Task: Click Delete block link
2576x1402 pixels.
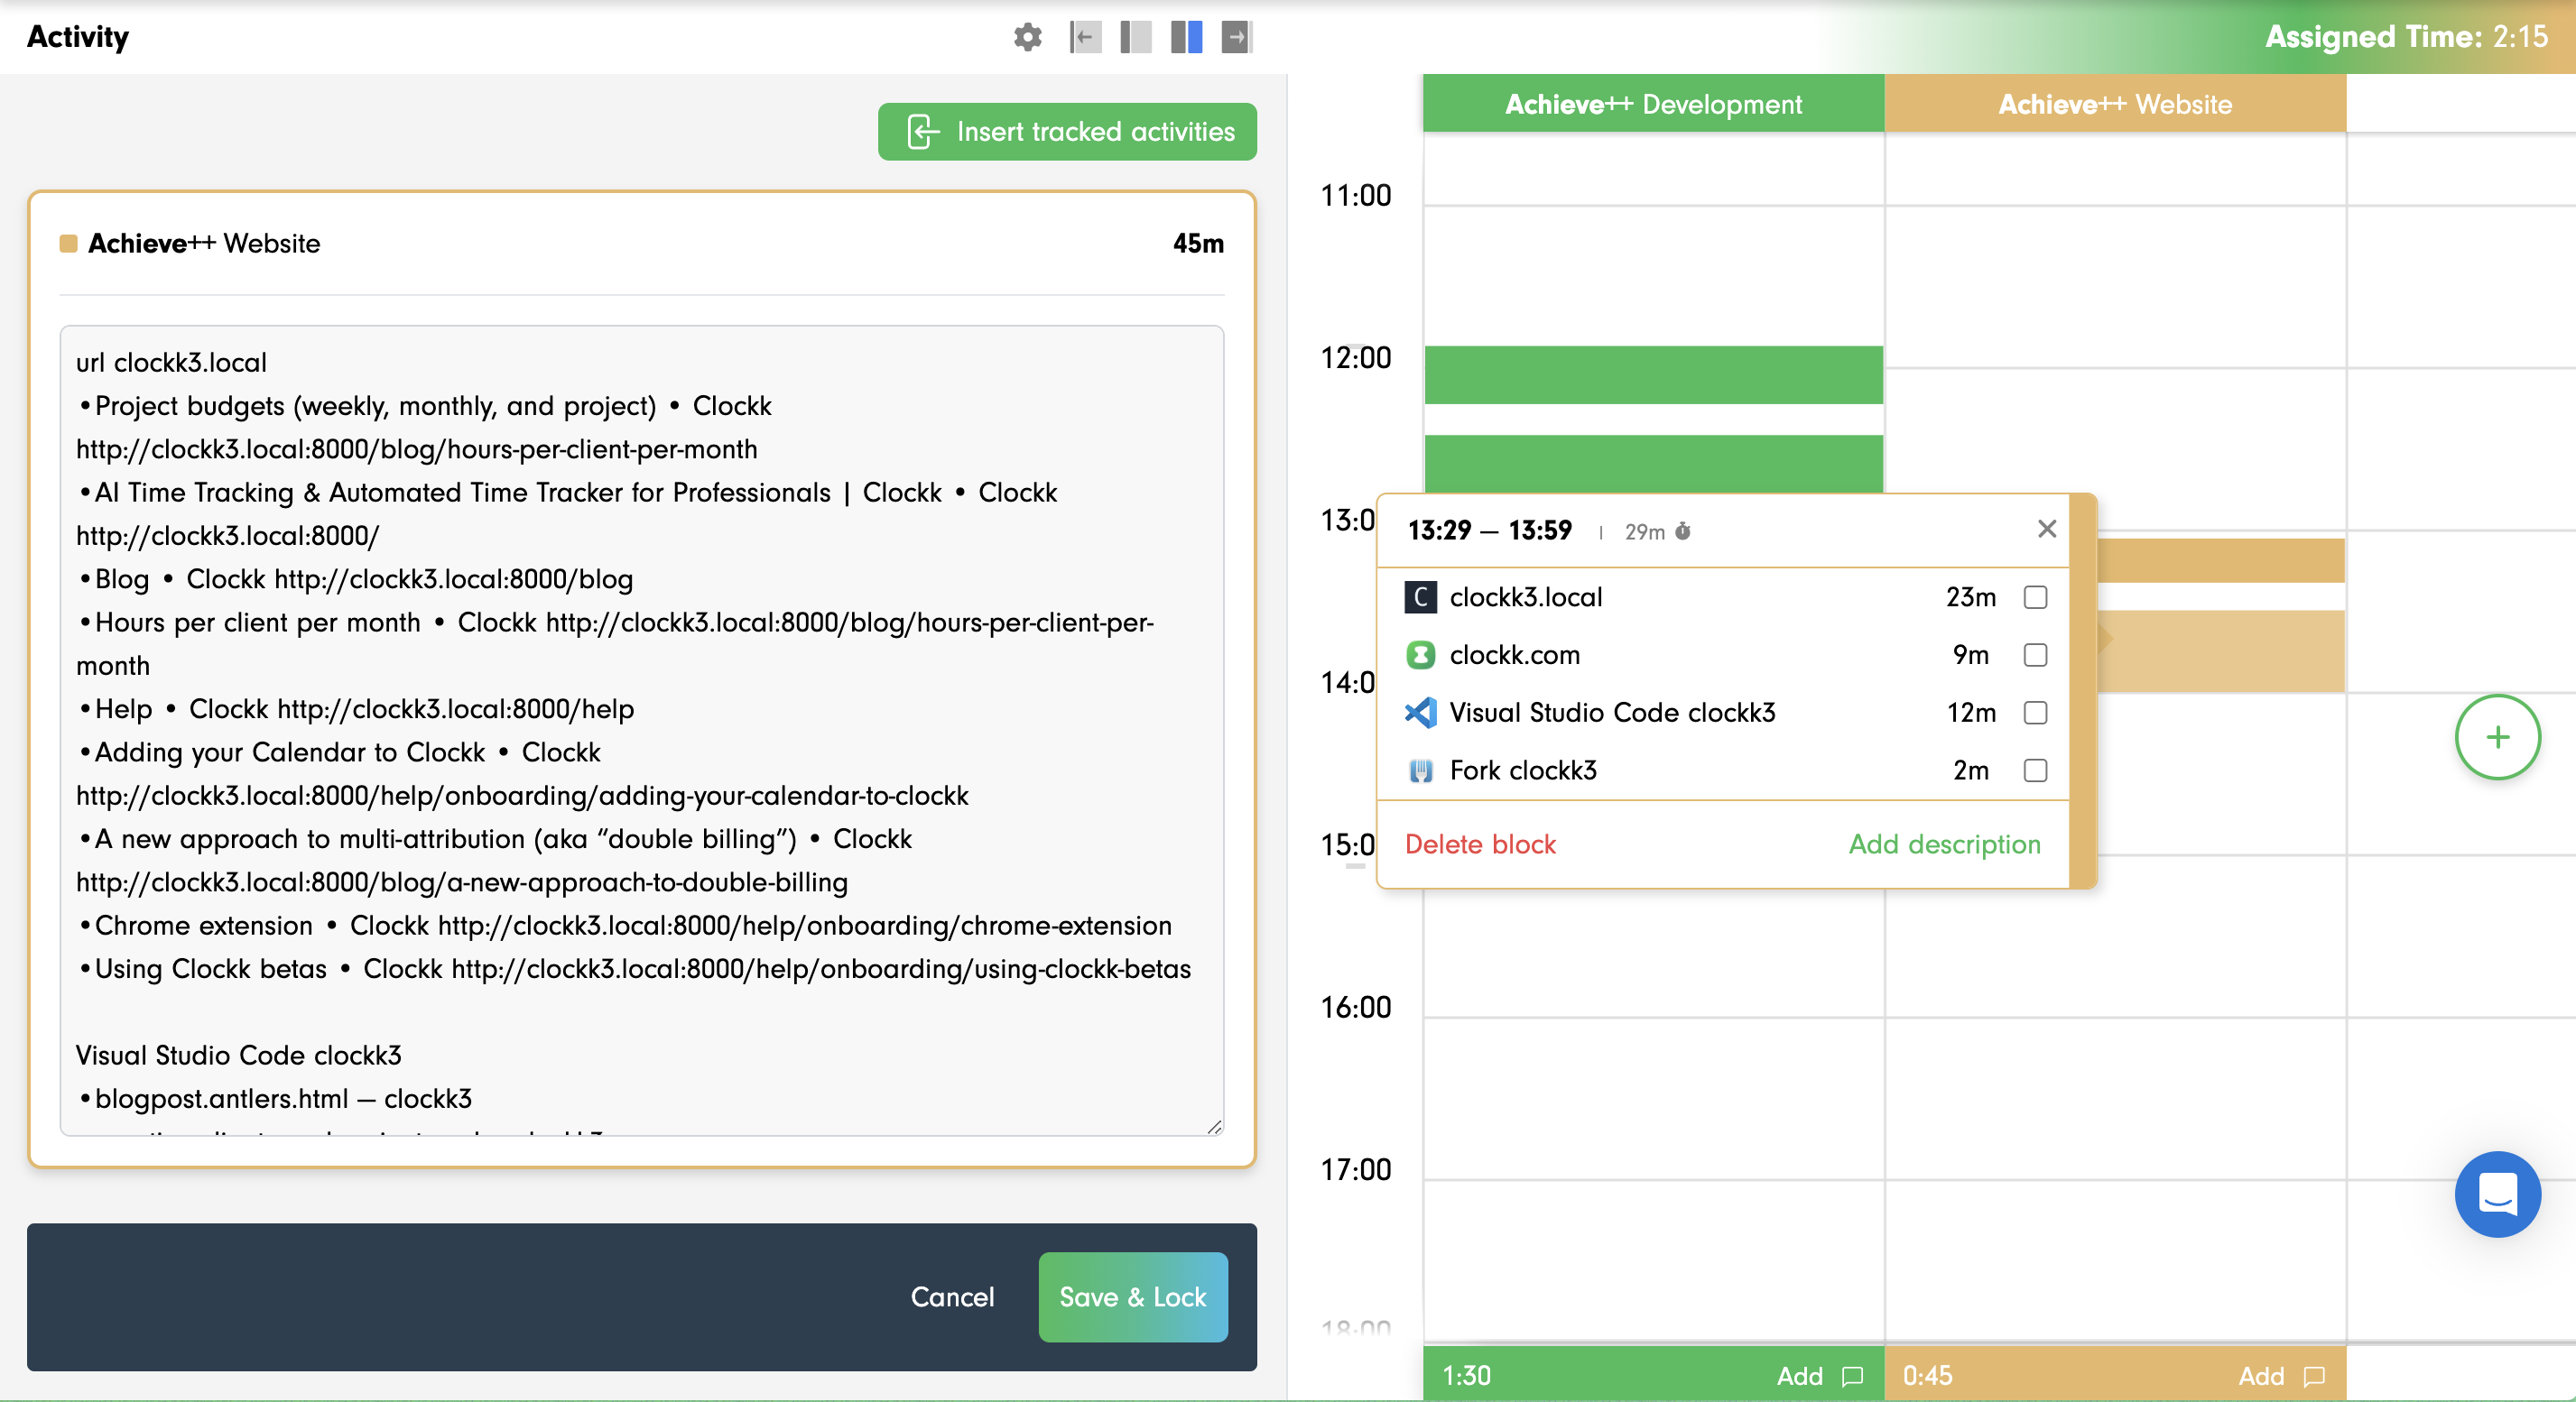Action: pos(1480,844)
